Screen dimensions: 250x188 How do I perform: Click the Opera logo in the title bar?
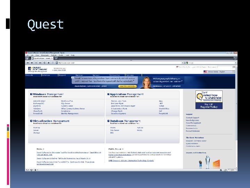(x=26, y=53)
